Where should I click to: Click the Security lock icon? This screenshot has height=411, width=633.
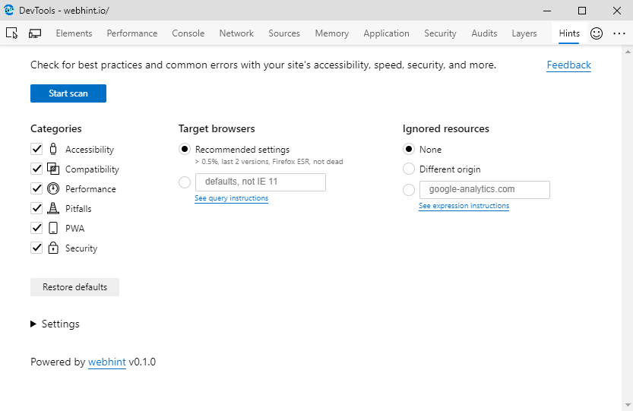click(x=53, y=248)
